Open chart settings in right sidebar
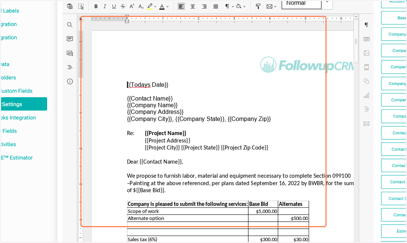407x243 pixels. point(366,95)
